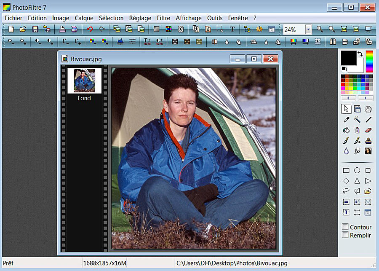This screenshot has width=379, height=271.
Task: Click the Zoom in magnifier
Action: tap(320, 29)
